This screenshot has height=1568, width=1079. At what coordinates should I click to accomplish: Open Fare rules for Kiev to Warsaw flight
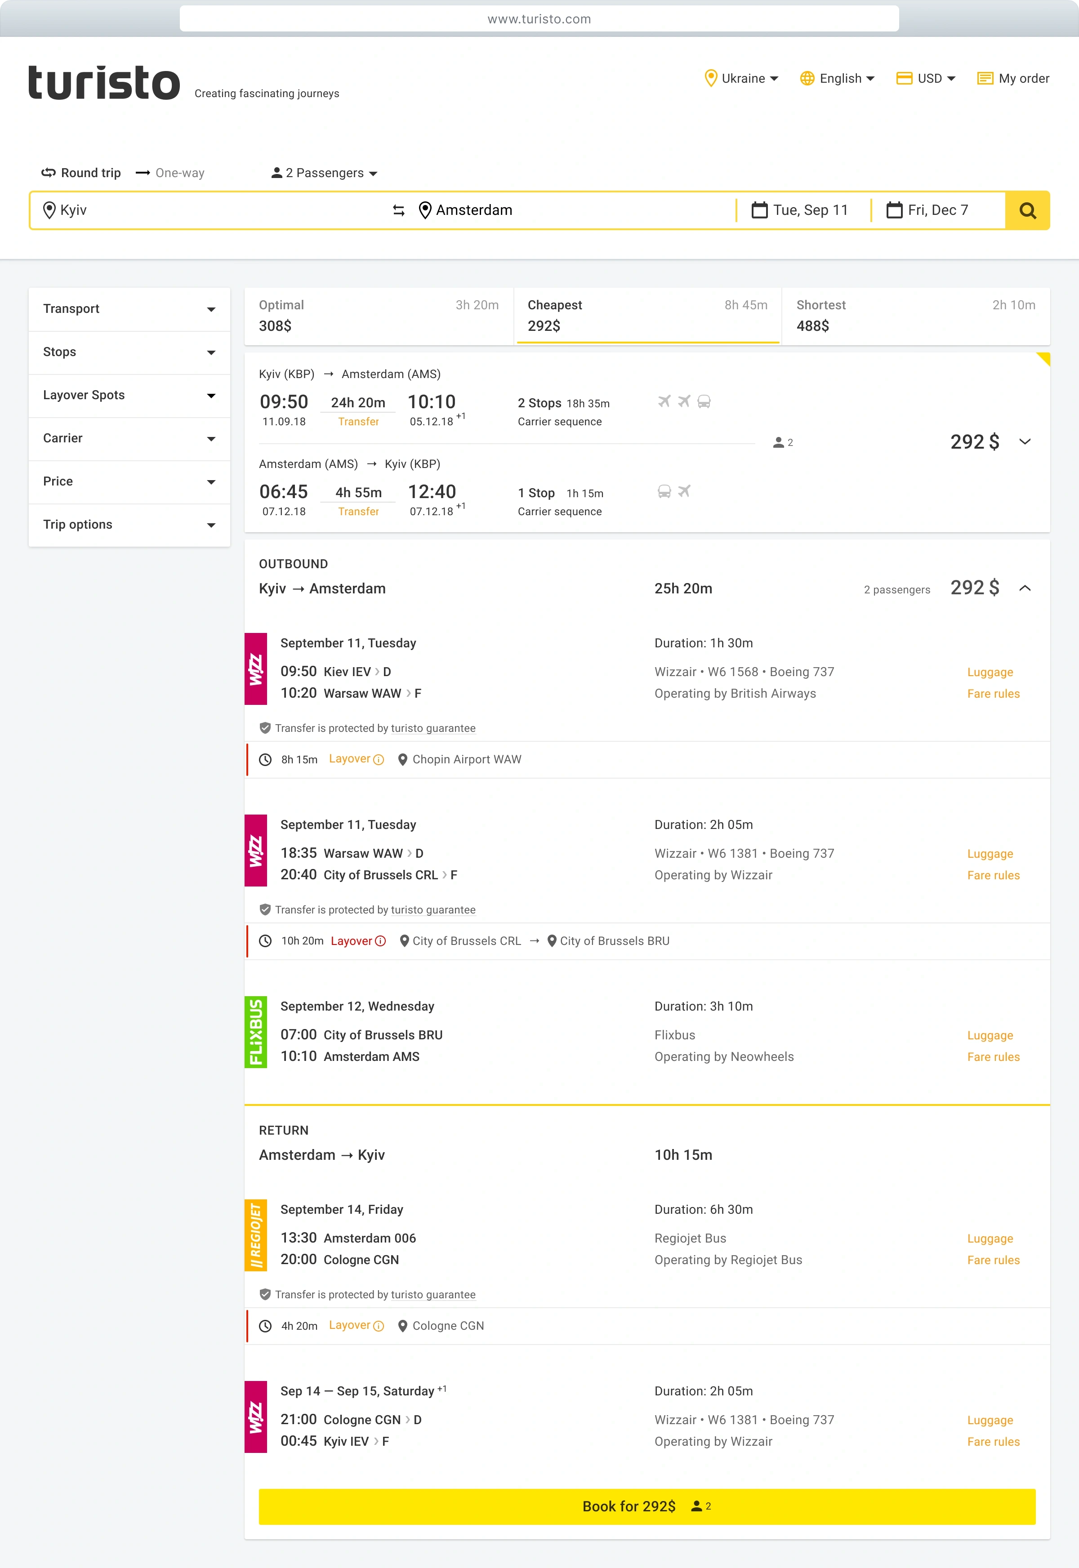pyautogui.click(x=993, y=694)
